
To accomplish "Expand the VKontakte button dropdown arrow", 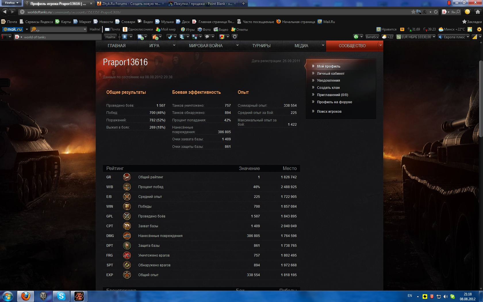I will 131,37.
